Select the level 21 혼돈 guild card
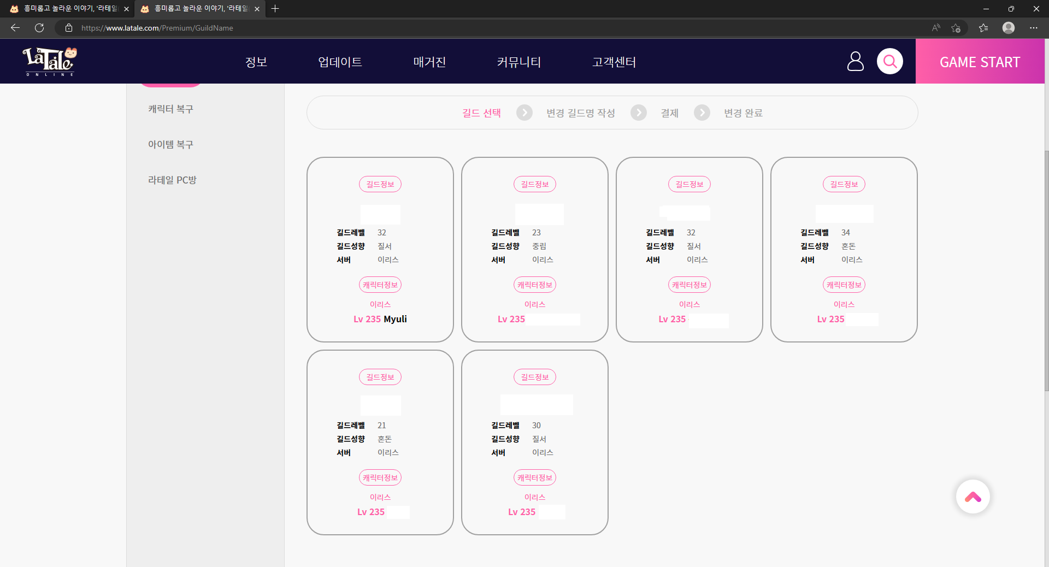Image resolution: width=1049 pixels, height=567 pixels. [x=380, y=442]
